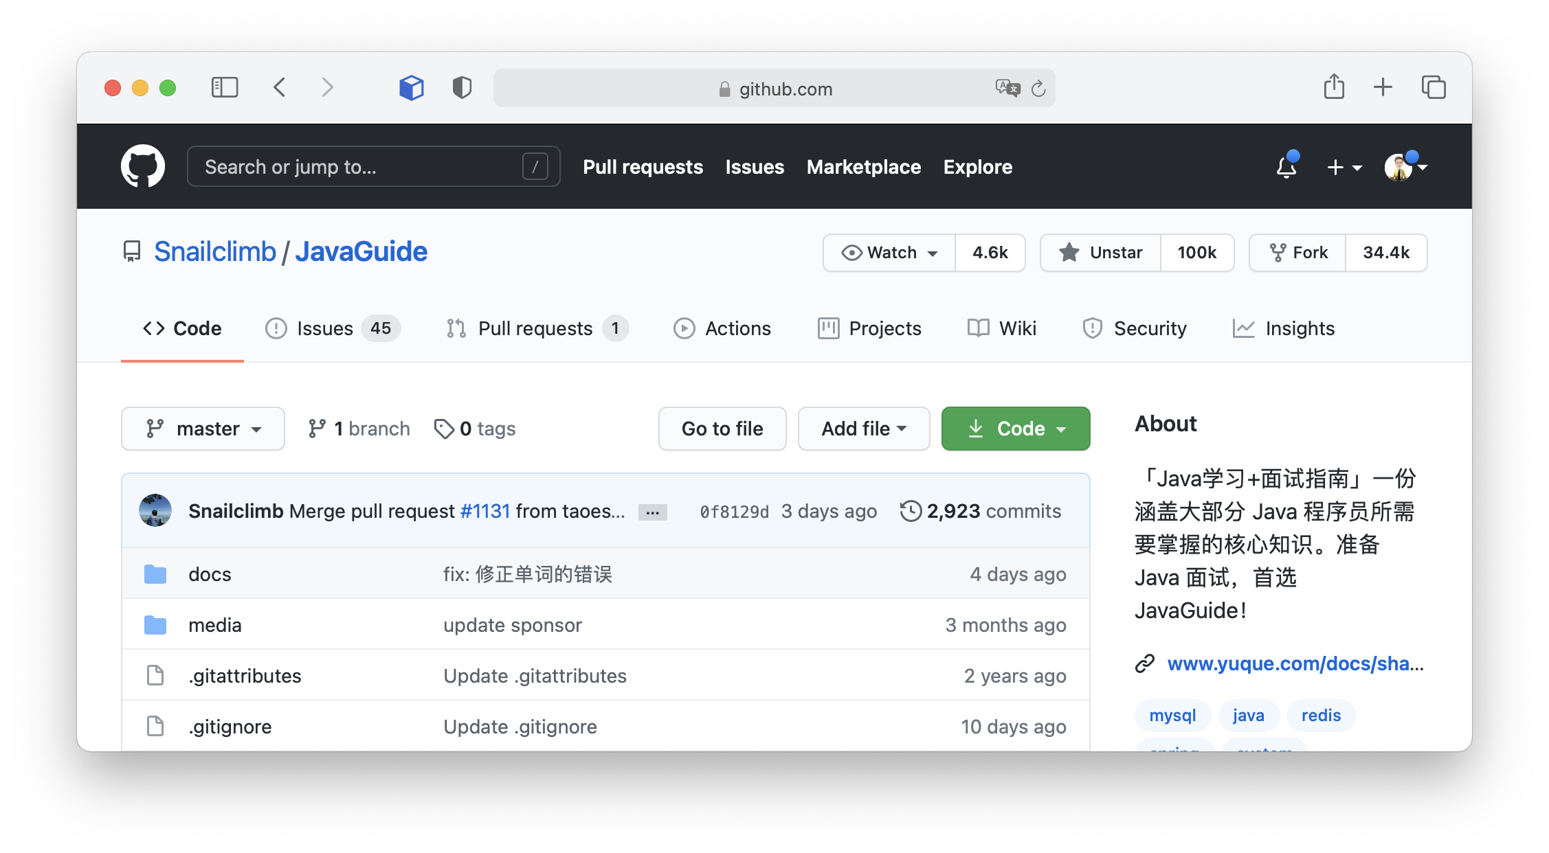The height and width of the screenshot is (853, 1549).
Task: Open Pull requests in top navigation
Action: 643,167
